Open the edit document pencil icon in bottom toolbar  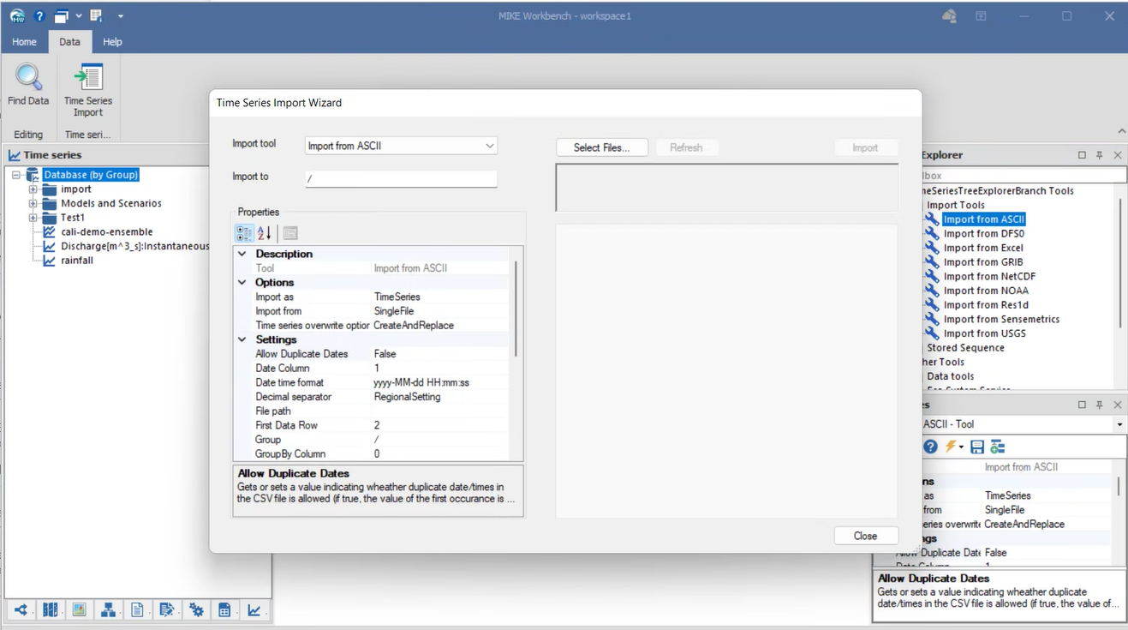[167, 610]
